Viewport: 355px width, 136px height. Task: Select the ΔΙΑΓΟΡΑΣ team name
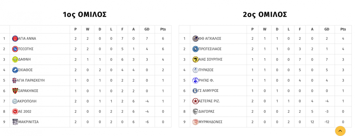(x=206, y=111)
